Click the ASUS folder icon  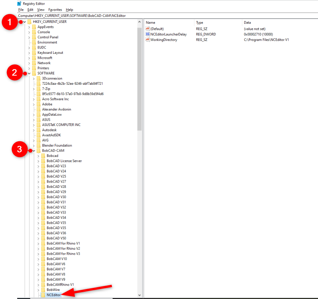tap(39, 120)
